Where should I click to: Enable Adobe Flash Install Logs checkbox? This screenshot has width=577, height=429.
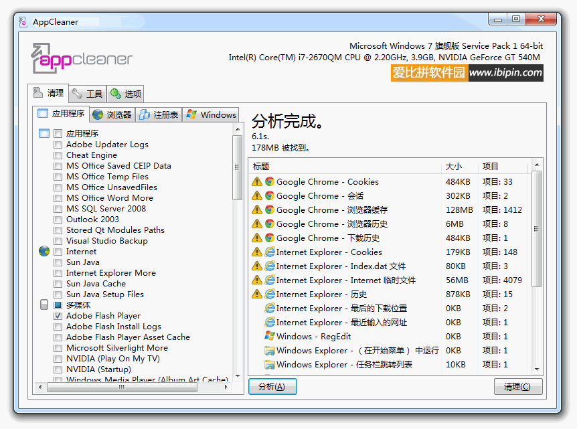coord(58,327)
